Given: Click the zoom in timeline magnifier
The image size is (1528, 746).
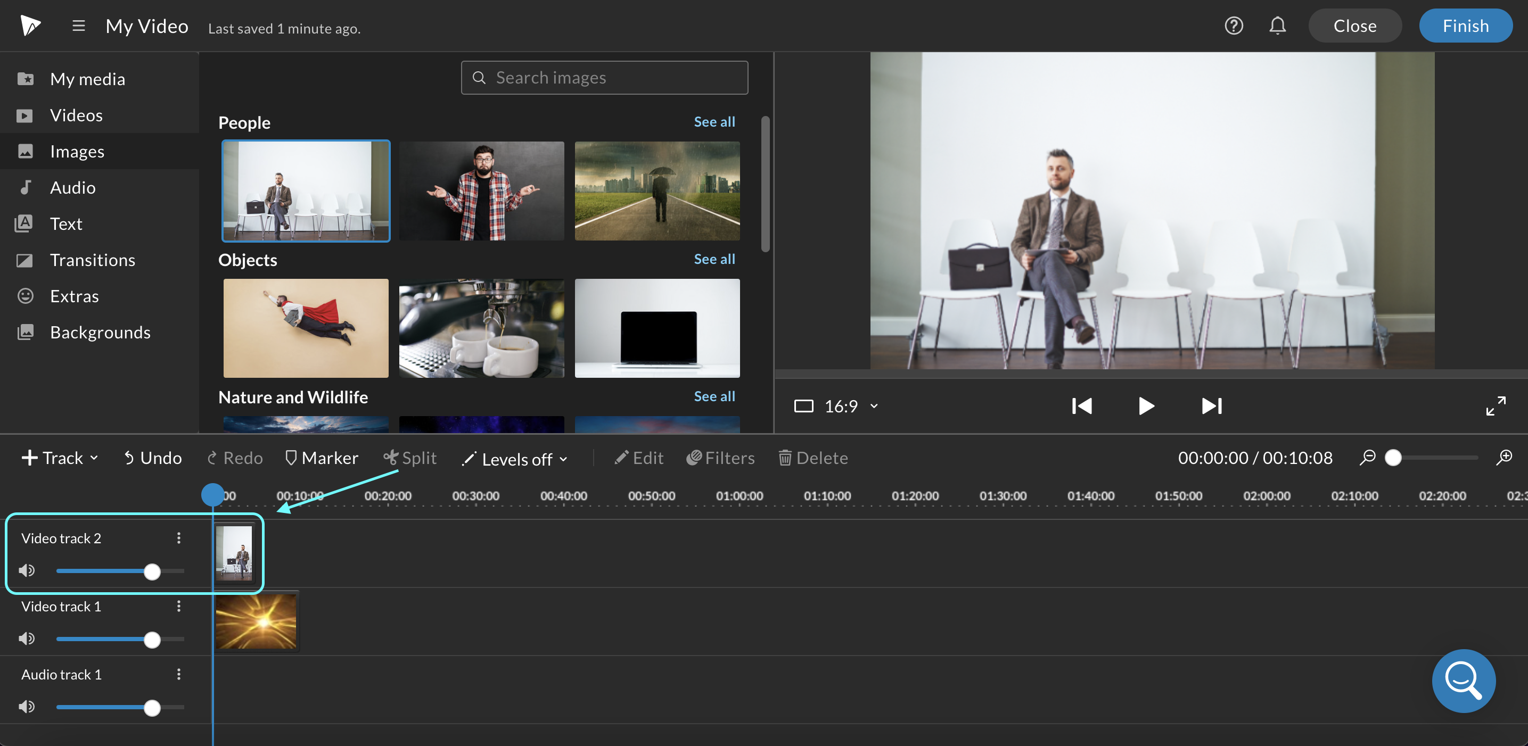Looking at the screenshot, I should pos(1504,457).
